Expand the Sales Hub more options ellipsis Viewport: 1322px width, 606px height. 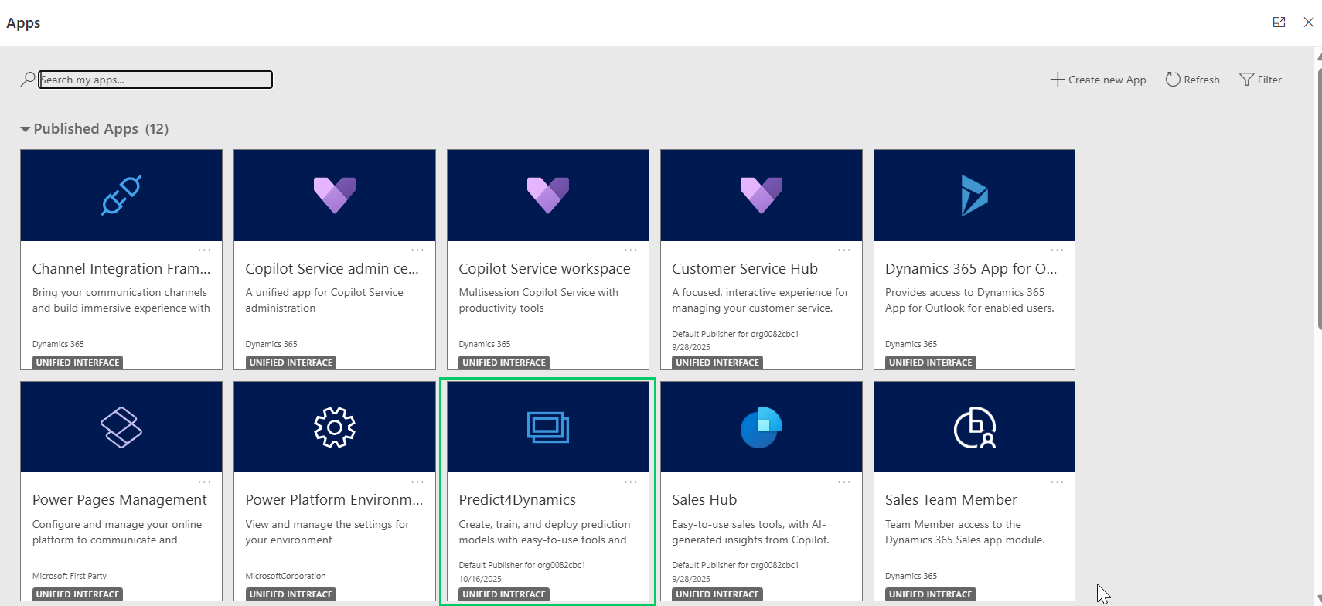click(843, 482)
